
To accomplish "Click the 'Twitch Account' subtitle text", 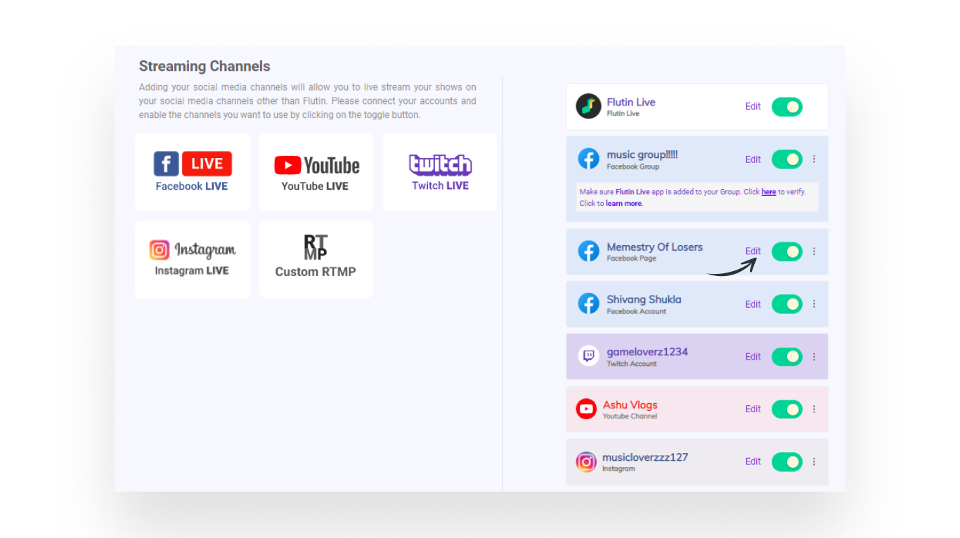I will (x=632, y=364).
